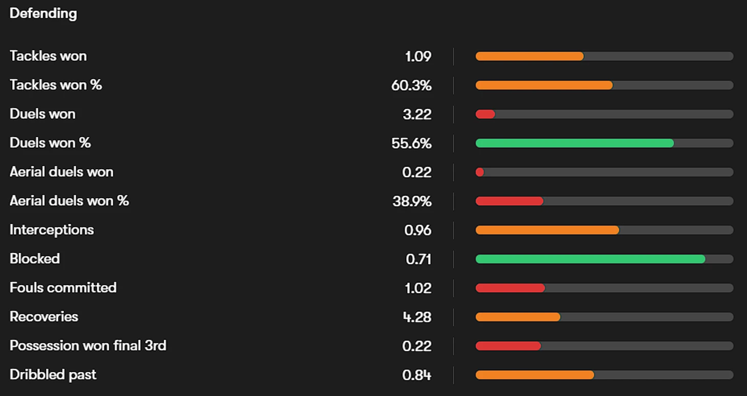The width and height of the screenshot is (747, 396).
Task: Click the Dribbled past orange bar
Action: [x=535, y=375]
